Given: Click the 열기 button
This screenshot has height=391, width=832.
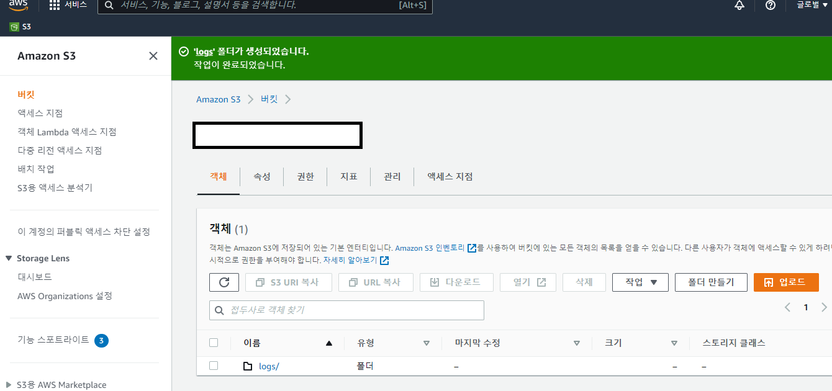Looking at the screenshot, I should 528,282.
